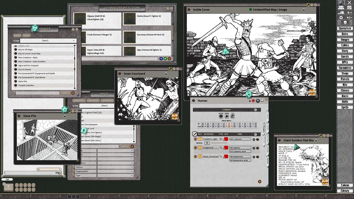This screenshot has width=354, height=199.
Task: Click the Modifier dial in the bottom-left corner
Action: (x=8, y=187)
